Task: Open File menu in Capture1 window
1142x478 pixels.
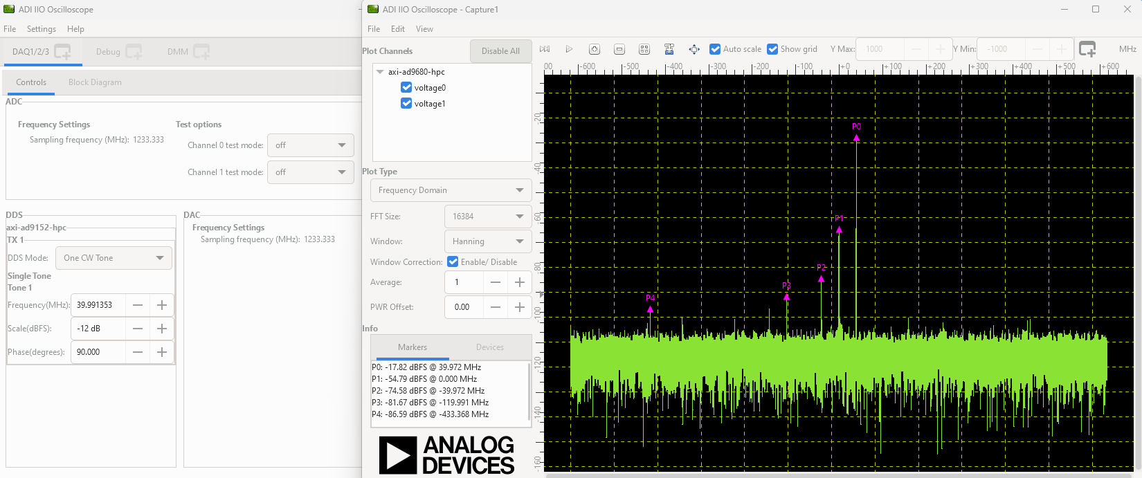Action: coord(374,29)
